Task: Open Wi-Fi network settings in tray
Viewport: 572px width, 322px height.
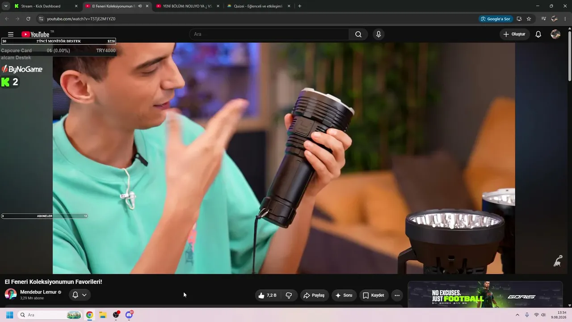Action: [536, 315]
